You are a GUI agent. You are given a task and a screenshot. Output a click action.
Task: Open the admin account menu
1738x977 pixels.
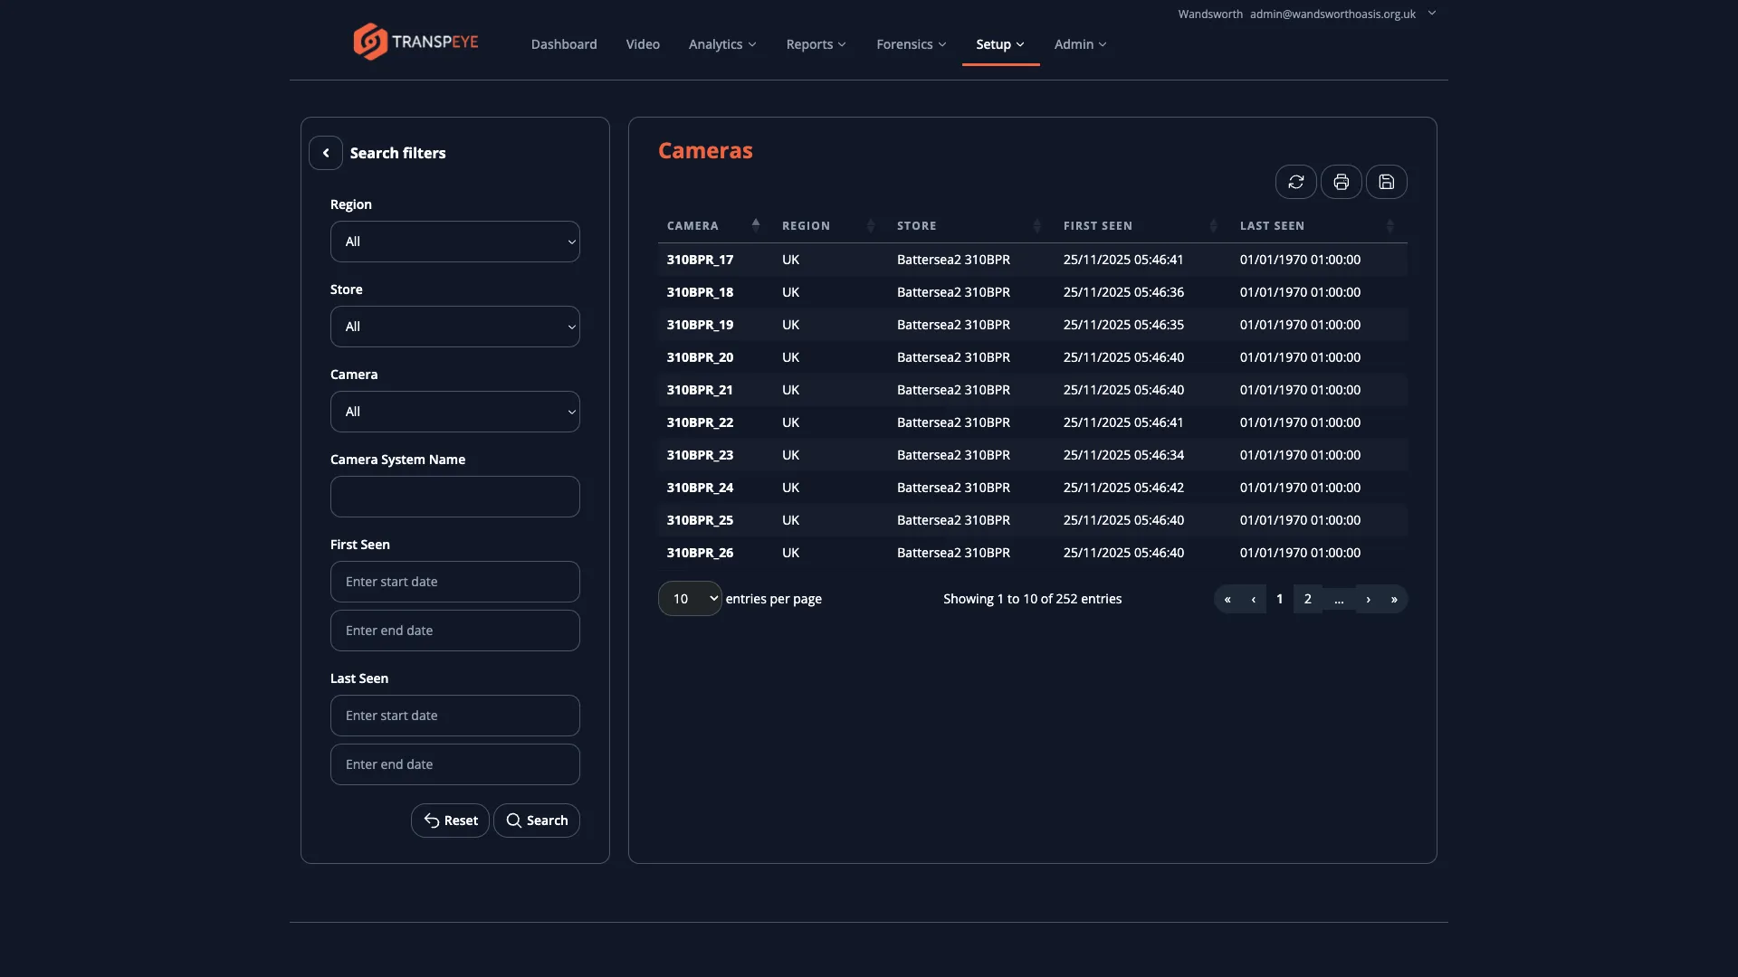1431,14
